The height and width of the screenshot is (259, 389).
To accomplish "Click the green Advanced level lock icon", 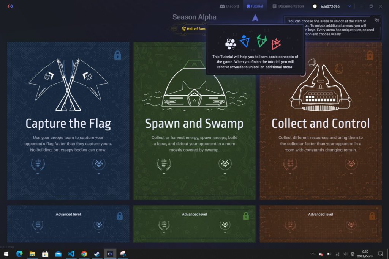I will (x=246, y=216).
